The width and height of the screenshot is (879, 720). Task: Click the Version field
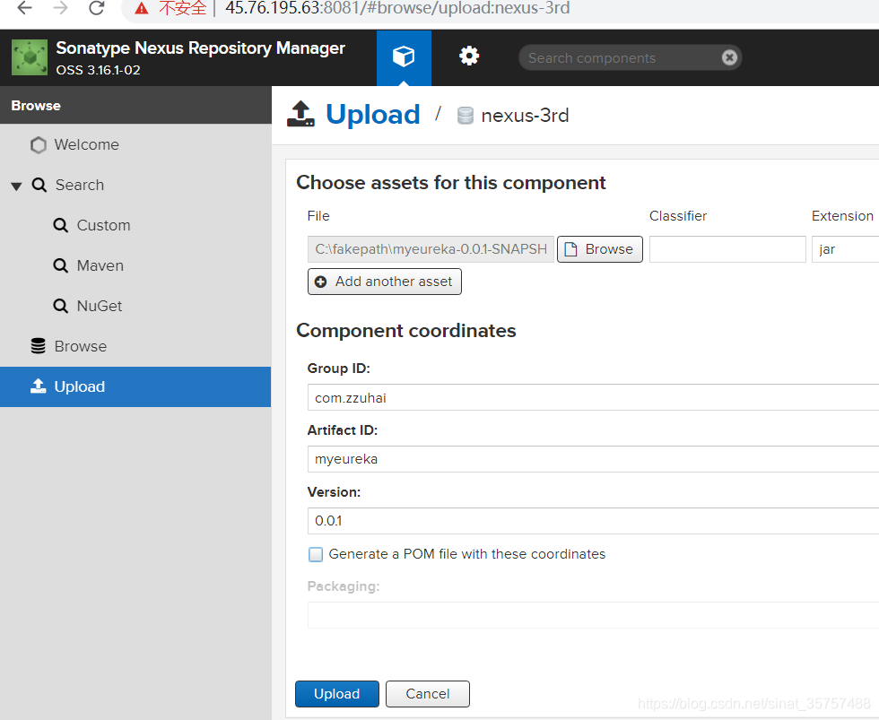pyautogui.click(x=593, y=521)
